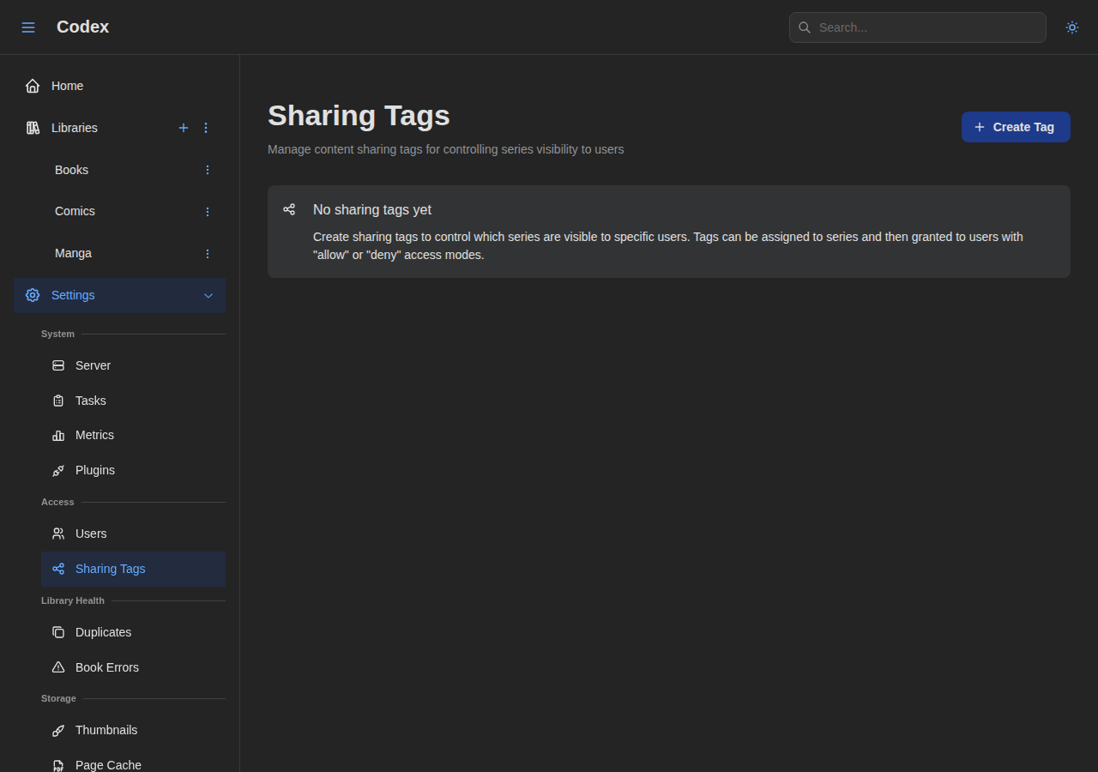Click the Metrics bar chart icon
This screenshot has height=772, width=1098.
click(x=57, y=435)
